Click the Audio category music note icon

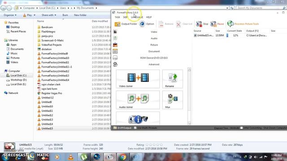[115, 38]
